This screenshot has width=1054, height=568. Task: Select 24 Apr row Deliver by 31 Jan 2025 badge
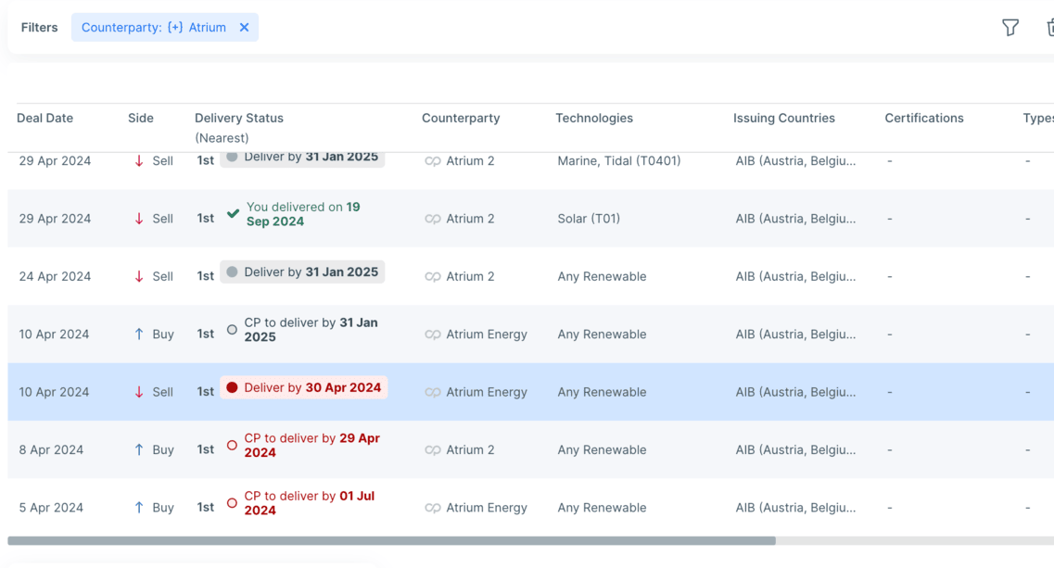302,272
